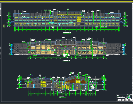The width and height of the screenshot is (133, 104).
Task: Select the small yellow window detail left of top elevation
Action: tap(4, 26)
